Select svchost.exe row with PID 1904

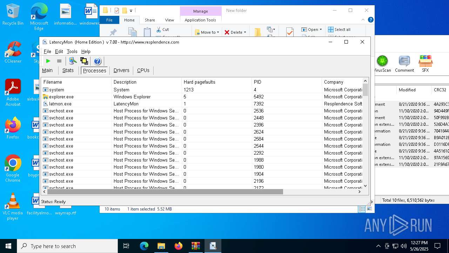pyautogui.click(x=202, y=174)
